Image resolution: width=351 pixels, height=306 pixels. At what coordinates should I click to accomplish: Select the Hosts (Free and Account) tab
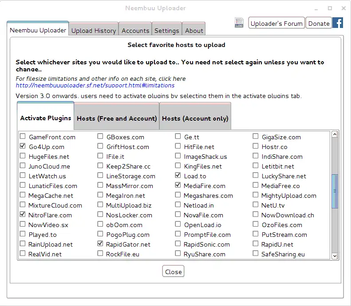tap(117, 118)
